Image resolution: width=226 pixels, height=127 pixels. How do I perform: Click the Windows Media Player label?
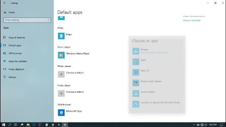78,54
